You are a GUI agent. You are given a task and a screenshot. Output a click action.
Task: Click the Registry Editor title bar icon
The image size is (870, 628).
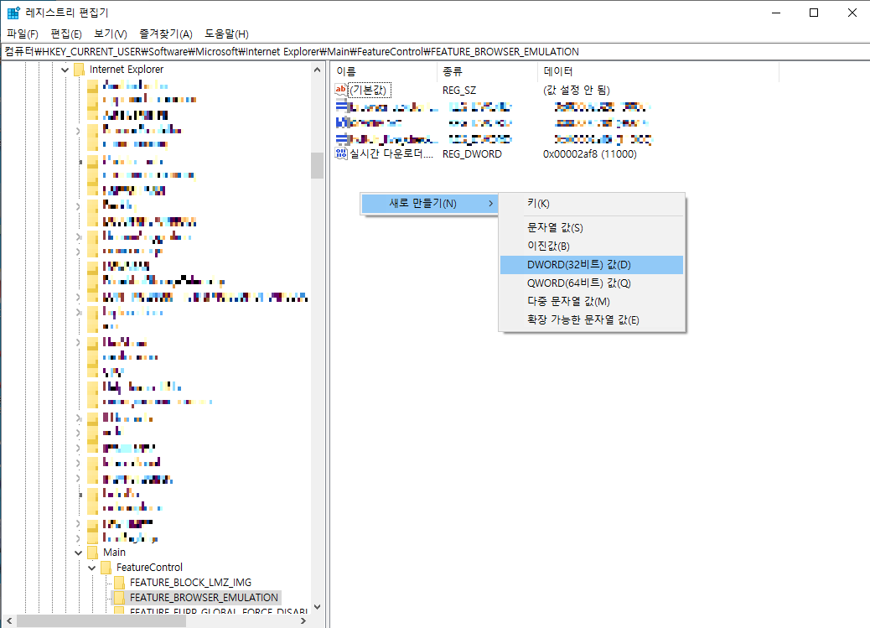point(13,13)
